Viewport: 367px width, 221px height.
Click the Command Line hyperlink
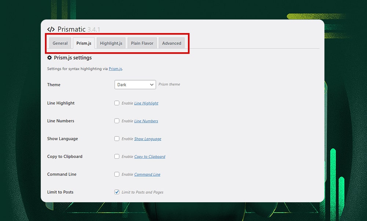point(147,174)
